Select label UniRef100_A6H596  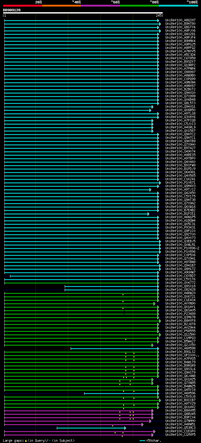180,393
